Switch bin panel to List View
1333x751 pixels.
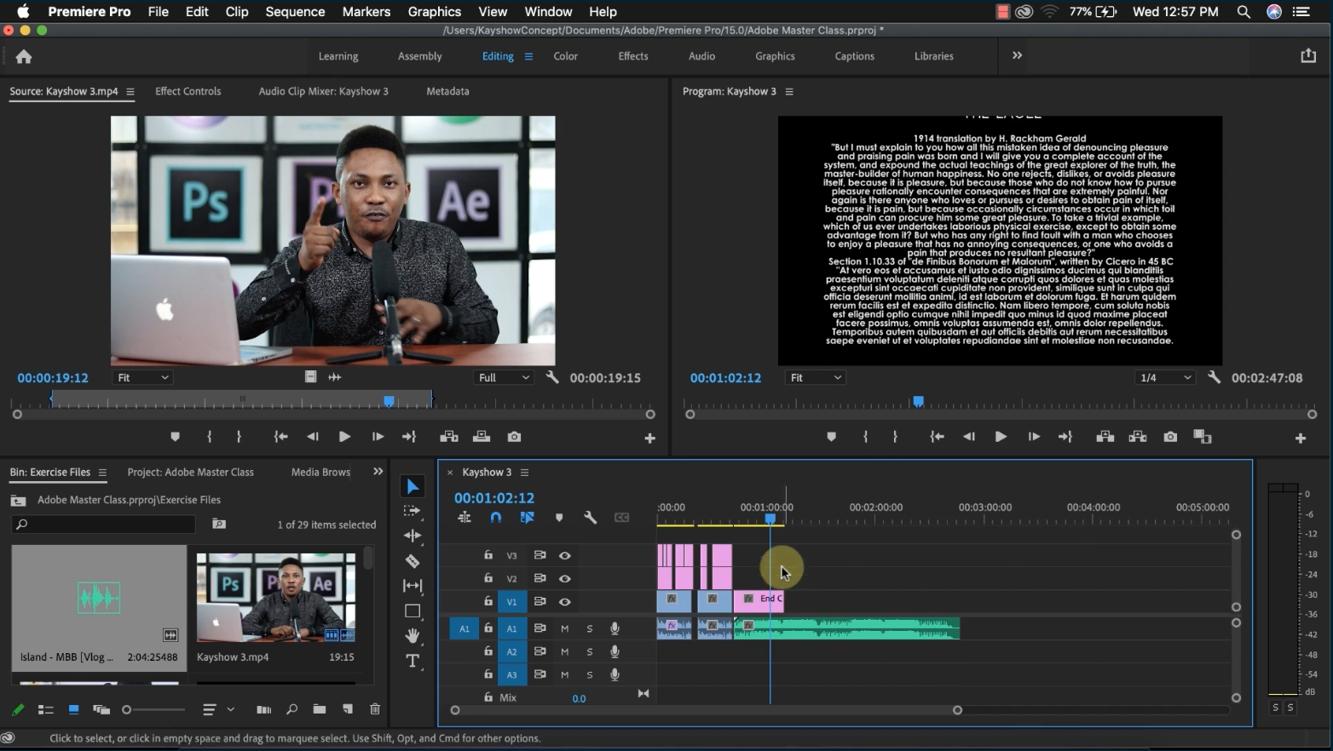click(x=45, y=709)
